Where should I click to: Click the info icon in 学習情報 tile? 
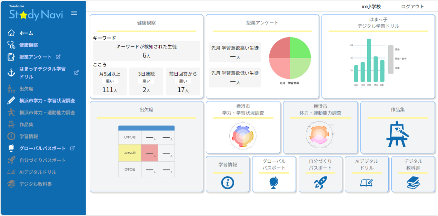pos(228,183)
